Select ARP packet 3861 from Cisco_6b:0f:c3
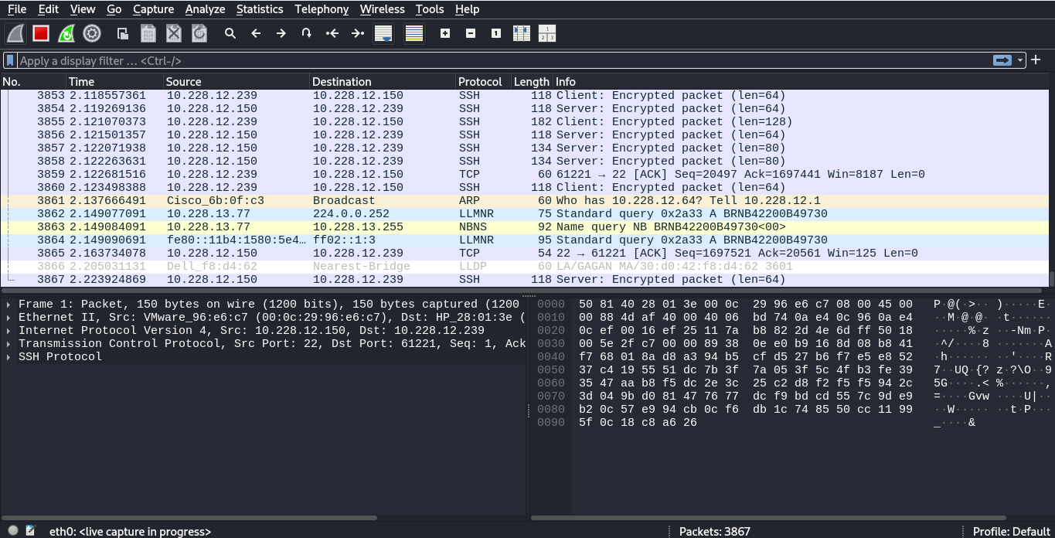 pyautogui.click(x=524, y=200)
